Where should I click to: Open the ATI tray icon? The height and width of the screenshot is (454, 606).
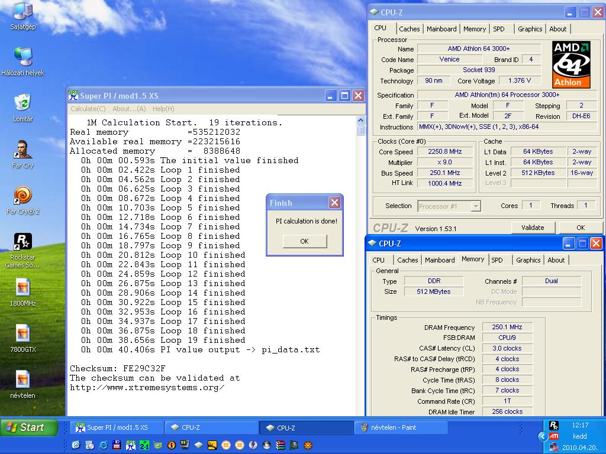pos(554,436)
